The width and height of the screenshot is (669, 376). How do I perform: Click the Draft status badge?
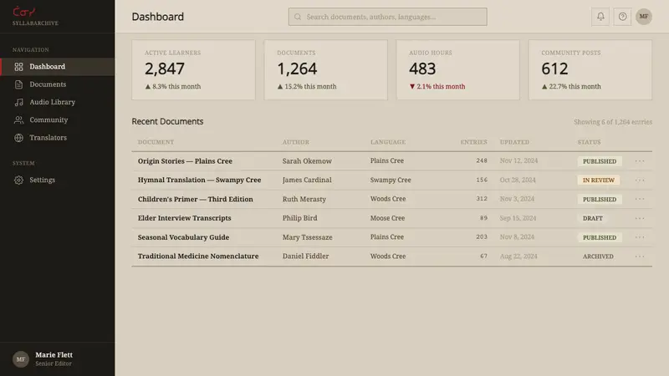coord(593,218)
